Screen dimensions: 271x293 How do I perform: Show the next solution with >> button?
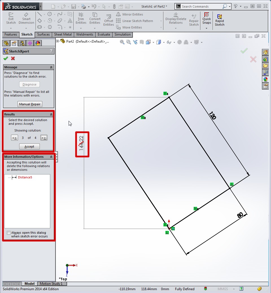click(44, 138)
